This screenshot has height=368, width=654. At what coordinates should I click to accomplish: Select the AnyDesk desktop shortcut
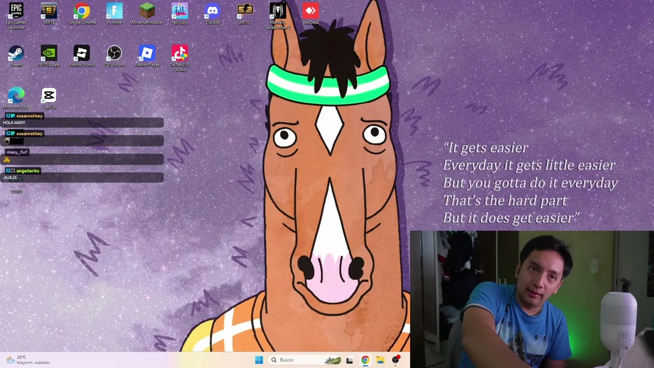point(311,14)
